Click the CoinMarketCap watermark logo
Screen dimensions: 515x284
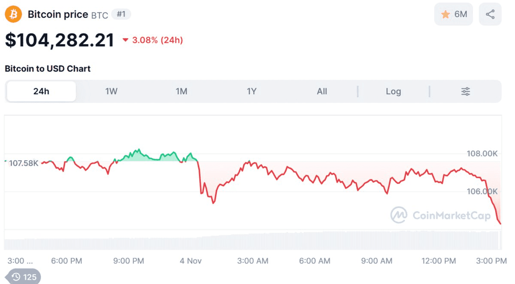click(x=399, y=215)
